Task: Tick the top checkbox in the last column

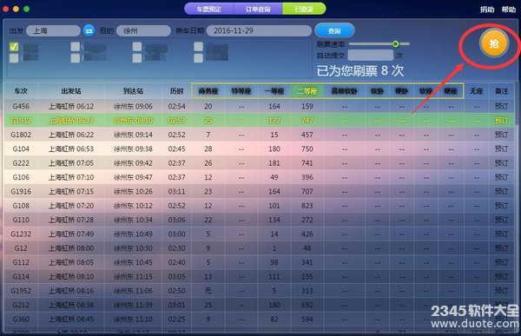Action: [x=198, y=47]
